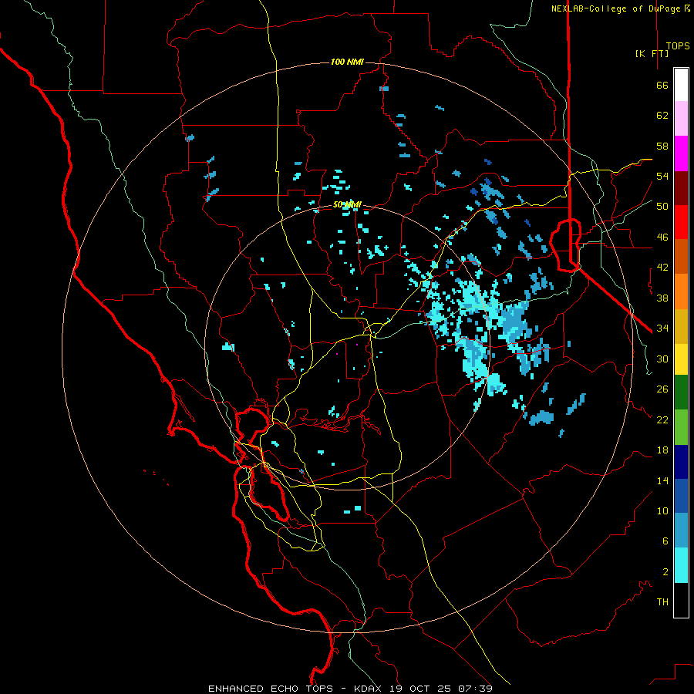Click the dark red 54 kft legend swatch

pos(681,187)
